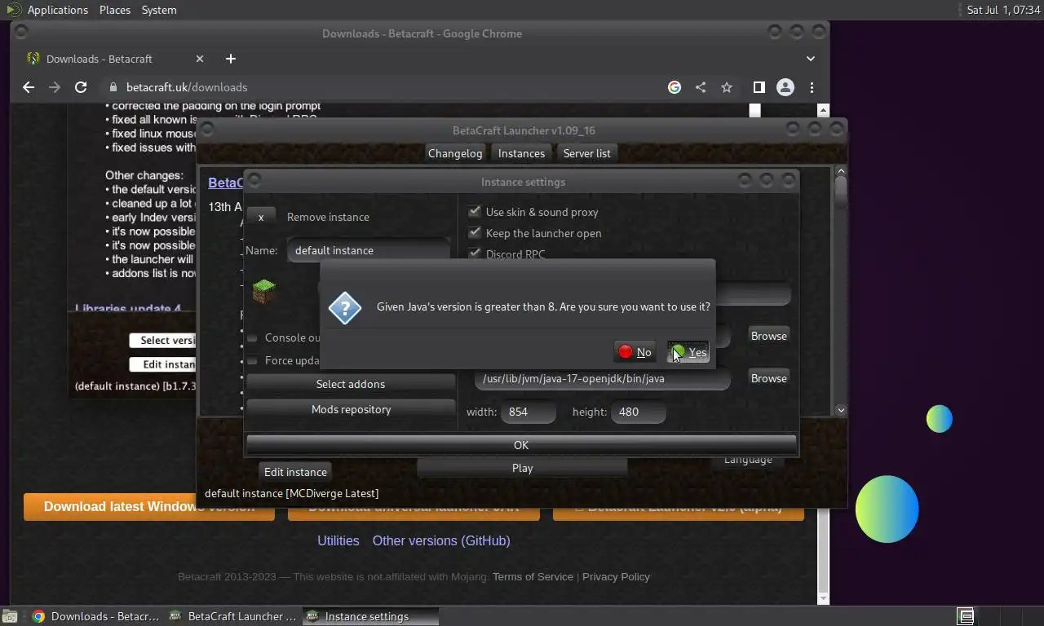Click Chrome page scrollbar down arrow
Viewport: 1044px width, 626px height.
tap(823, 598)
